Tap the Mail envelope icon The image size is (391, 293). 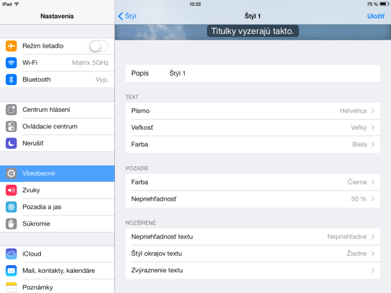click(11, 271)
